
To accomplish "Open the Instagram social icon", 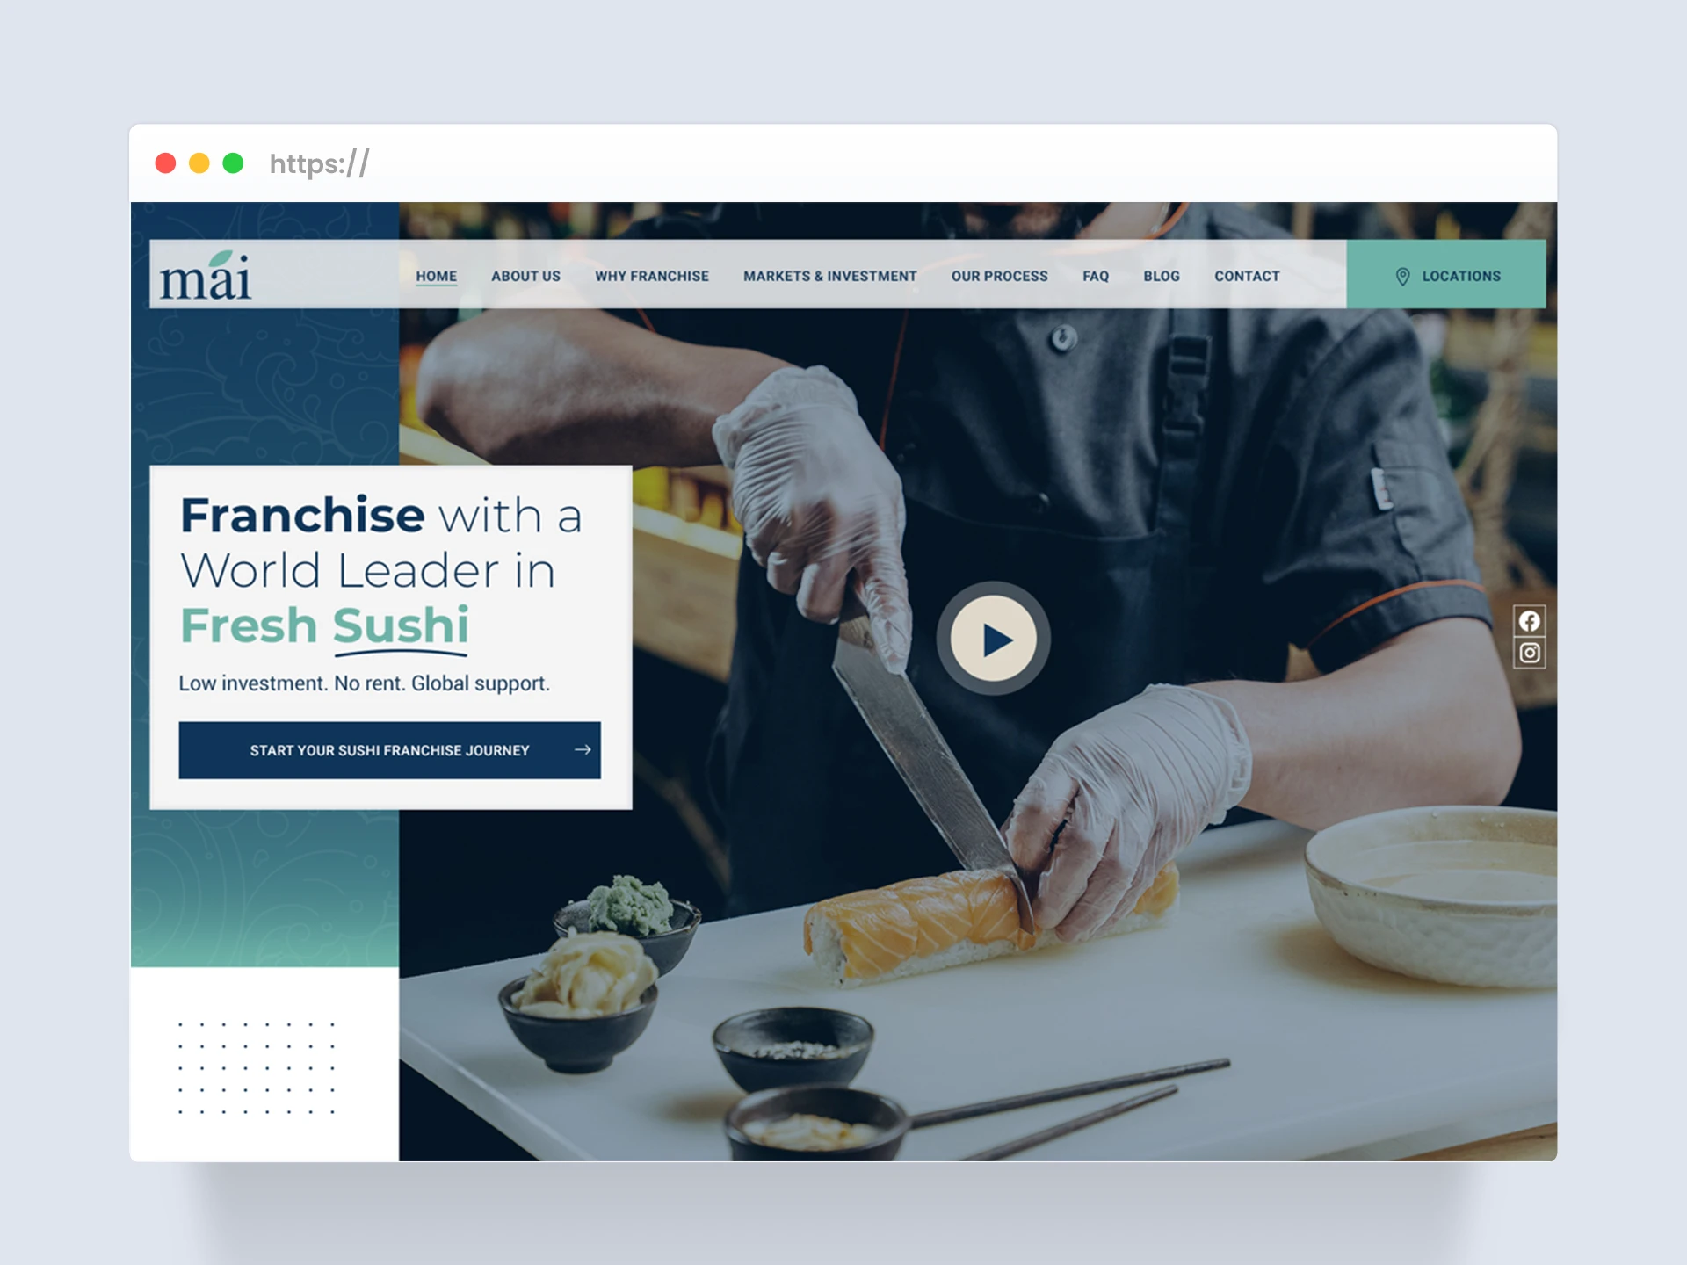I will click(1529, 653).
